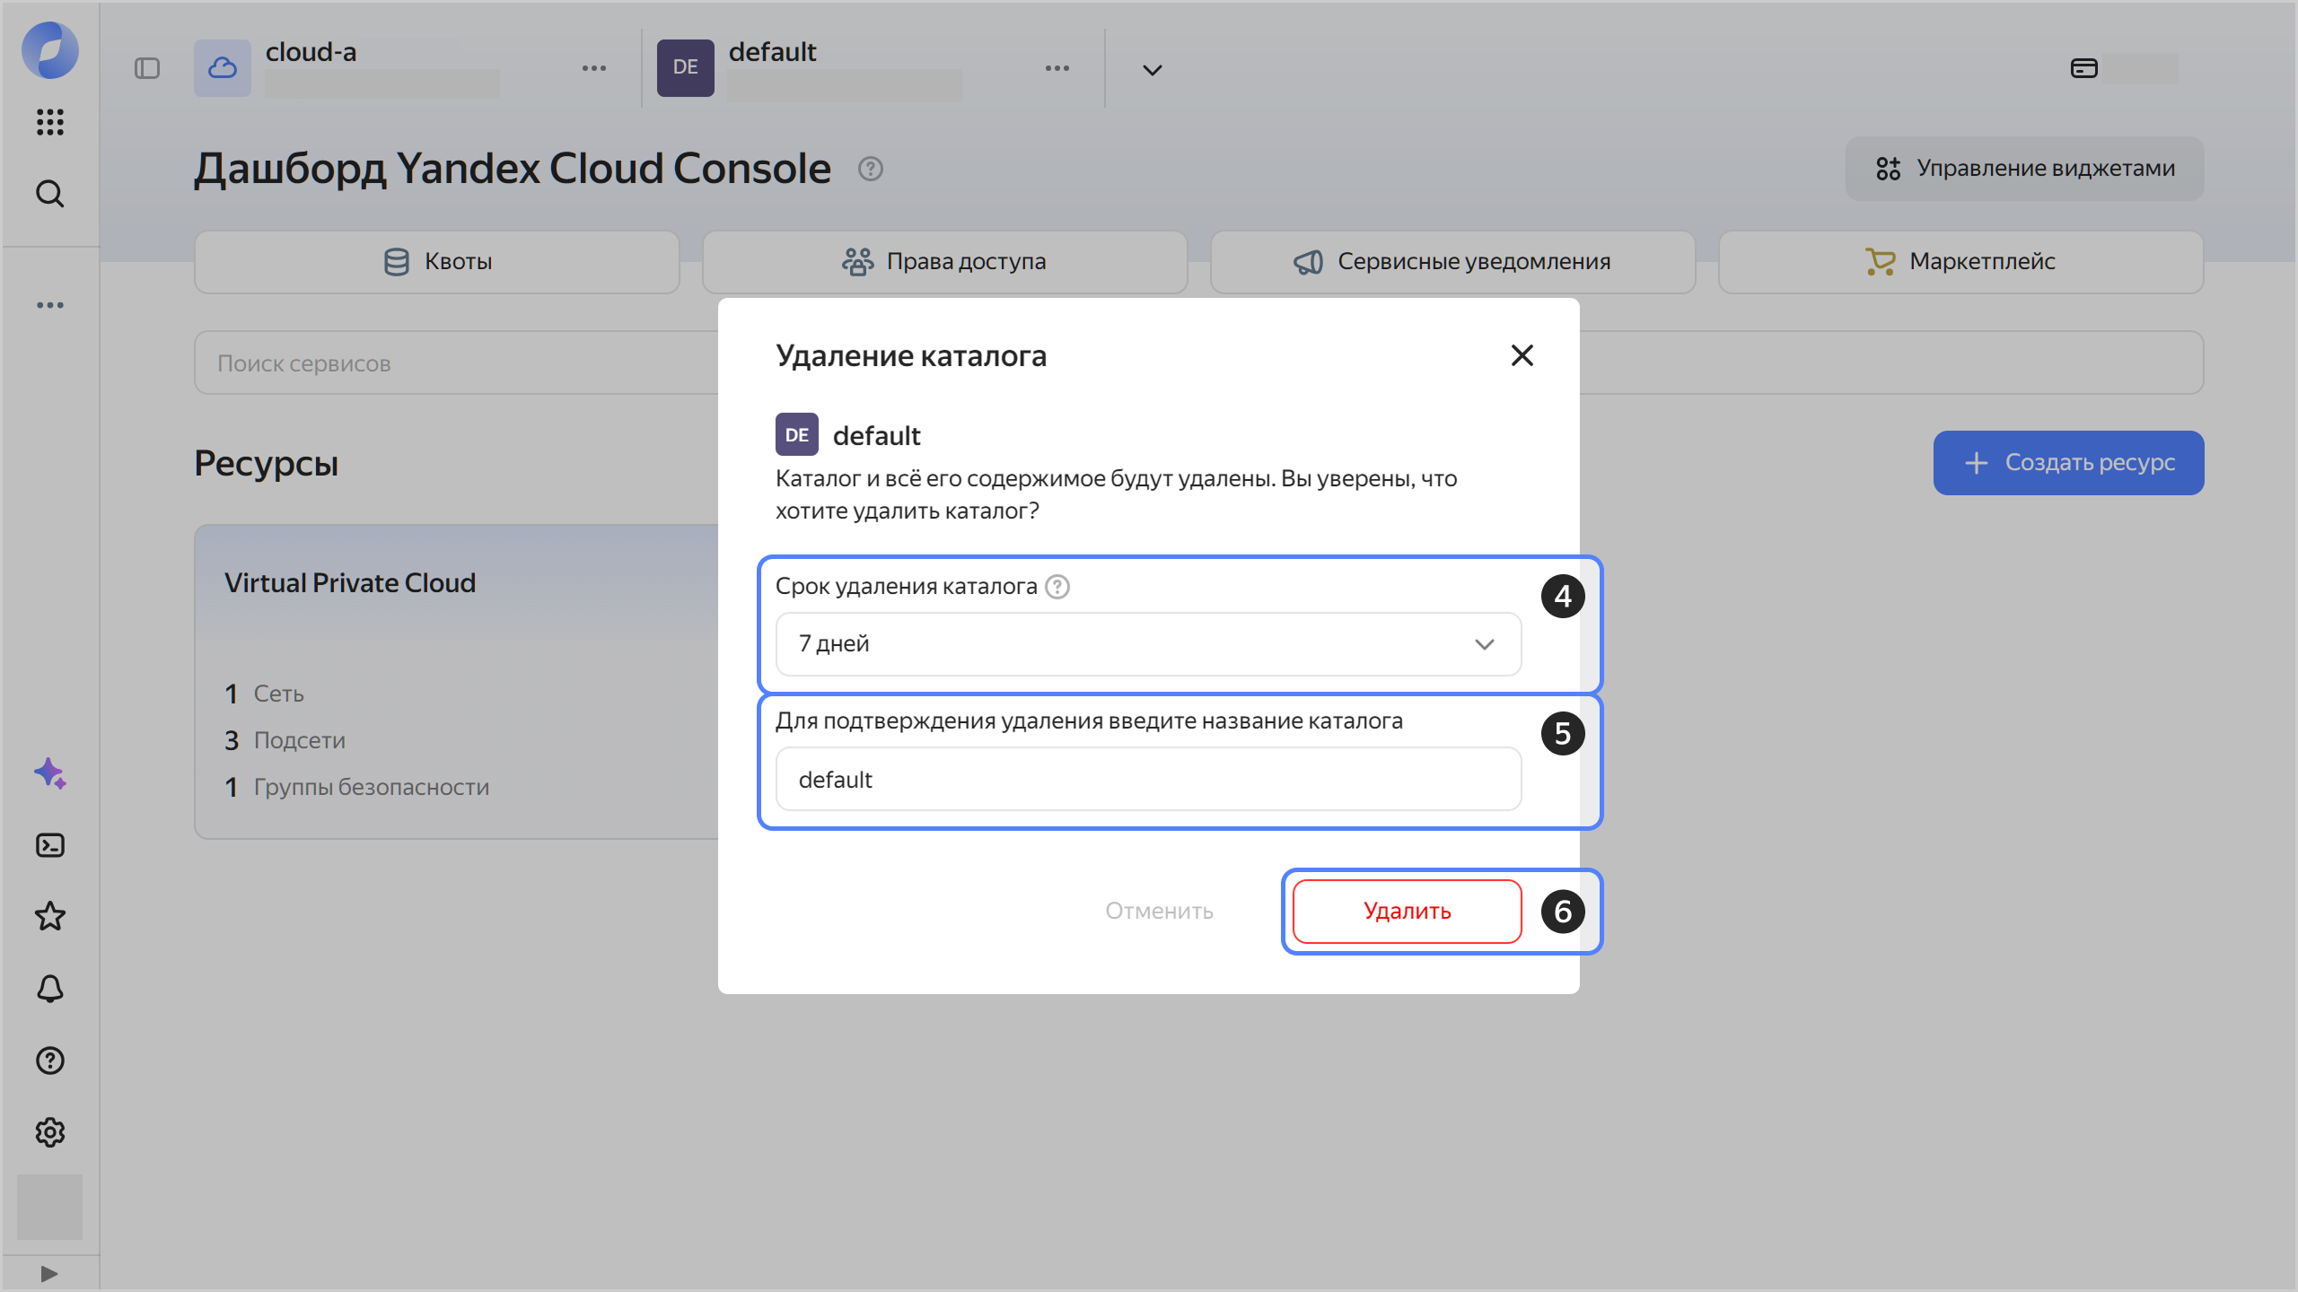Toggle the sidebar panel icon near cloud-a
The image size is (2298, 1292).
click(x=147, y=68)
